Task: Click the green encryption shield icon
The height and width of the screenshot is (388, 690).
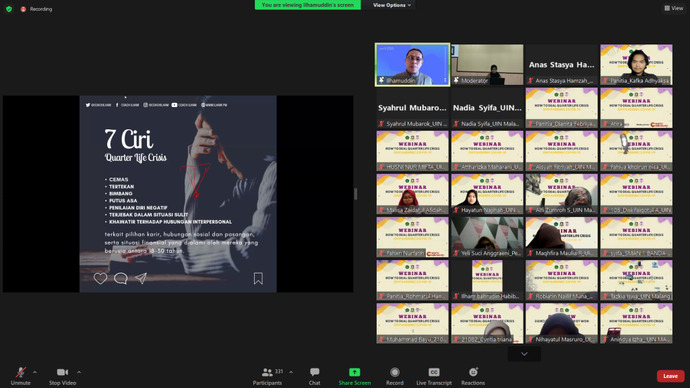Action: click(9, 9)
